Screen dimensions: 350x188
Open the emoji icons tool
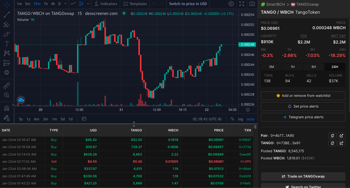(x=7, y=72)
